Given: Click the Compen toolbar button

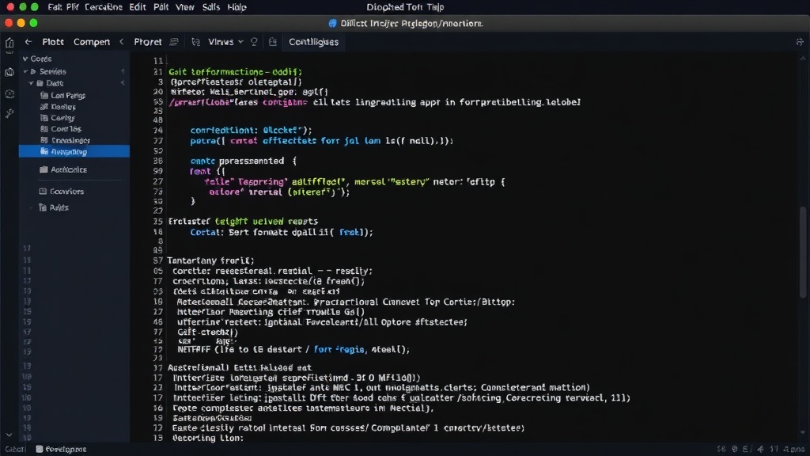Looking at the screenshot, I should (92, 42).
